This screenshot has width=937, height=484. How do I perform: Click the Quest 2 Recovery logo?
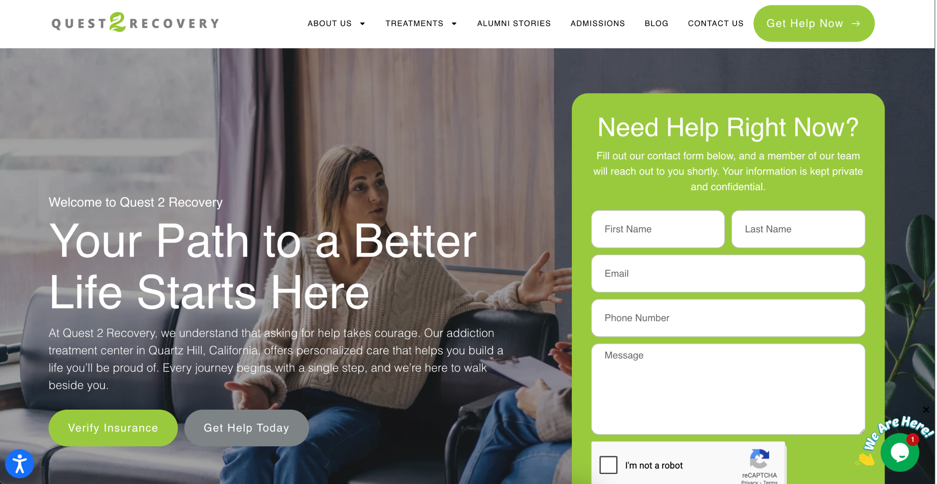tap(135, 22)
